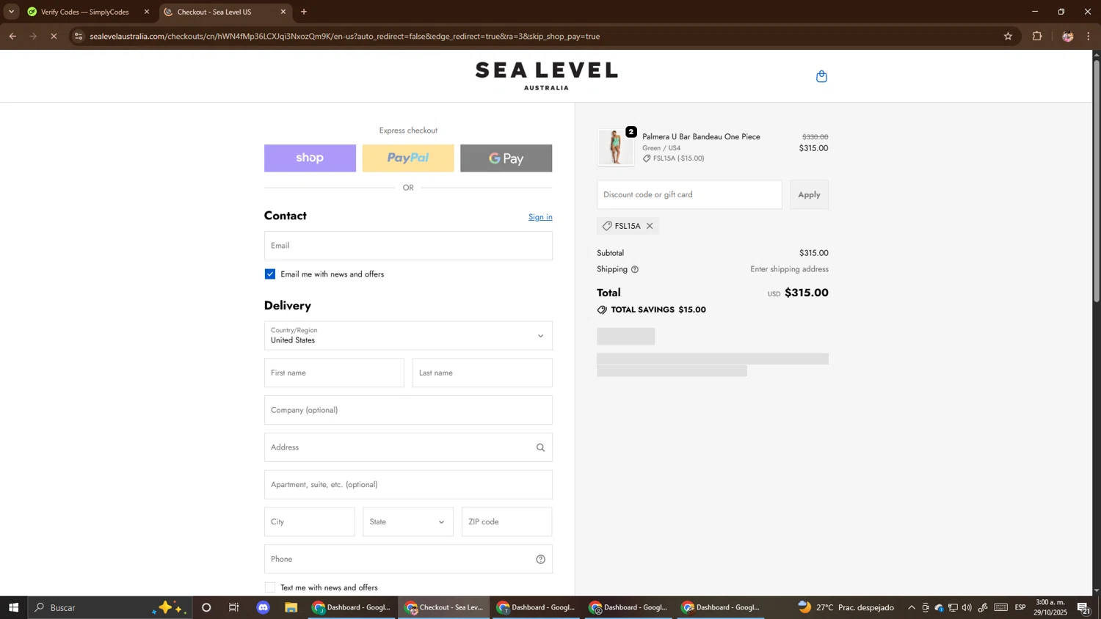The image size is (1101, 619).
Task: Click the Palmera U Bar Bandeau One Piece name
Action: [x=701, y=137]
